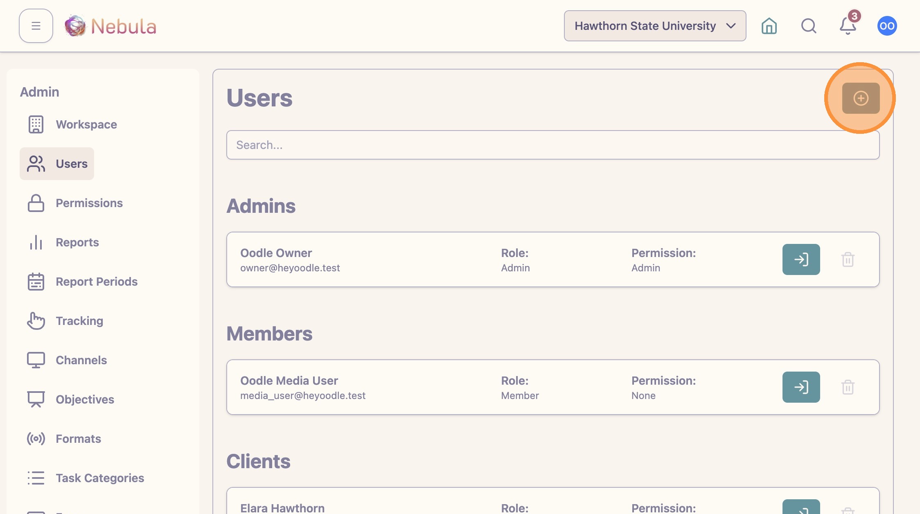Click the Oodle Owner name
Image resolution: width=920 pixels, height=514 pixels.
[x=276, y=253]
